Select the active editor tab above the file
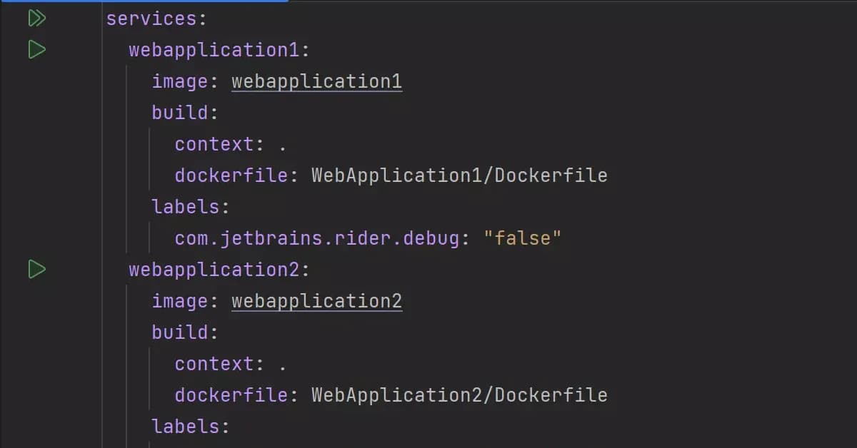This screenshot has height=448, width=857. click(x=143, y=3)
